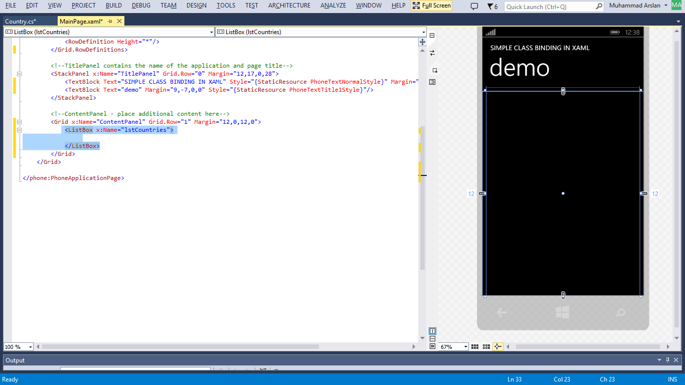Open the TOOLS menu

point(226,6)
